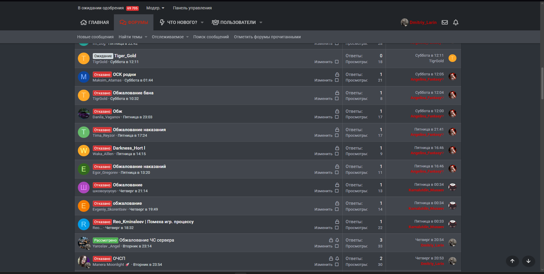Click the lock icon on ОСК родни thread

337,74
